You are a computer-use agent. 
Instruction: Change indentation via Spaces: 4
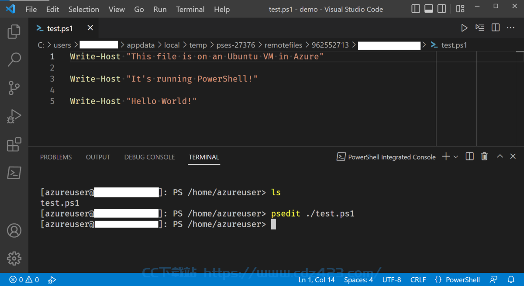359,280
